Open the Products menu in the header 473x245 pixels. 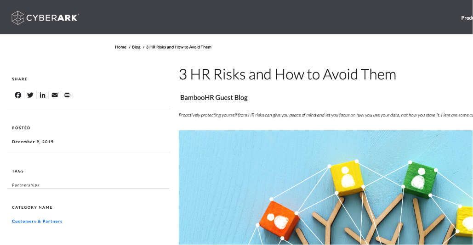(467, 18)
